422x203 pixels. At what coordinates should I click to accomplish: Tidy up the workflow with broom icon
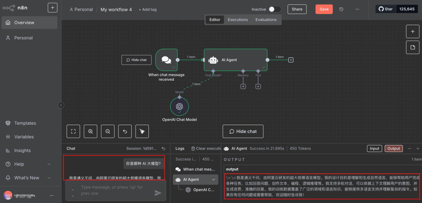pyautogui.click(x=142, y=131)
